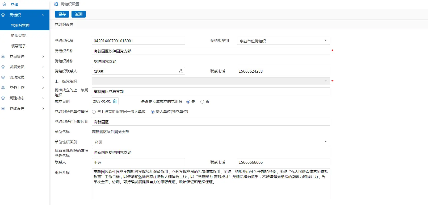
Task: Click the person picker icon in 党组织联系人 field
Action: coord(181,71)
